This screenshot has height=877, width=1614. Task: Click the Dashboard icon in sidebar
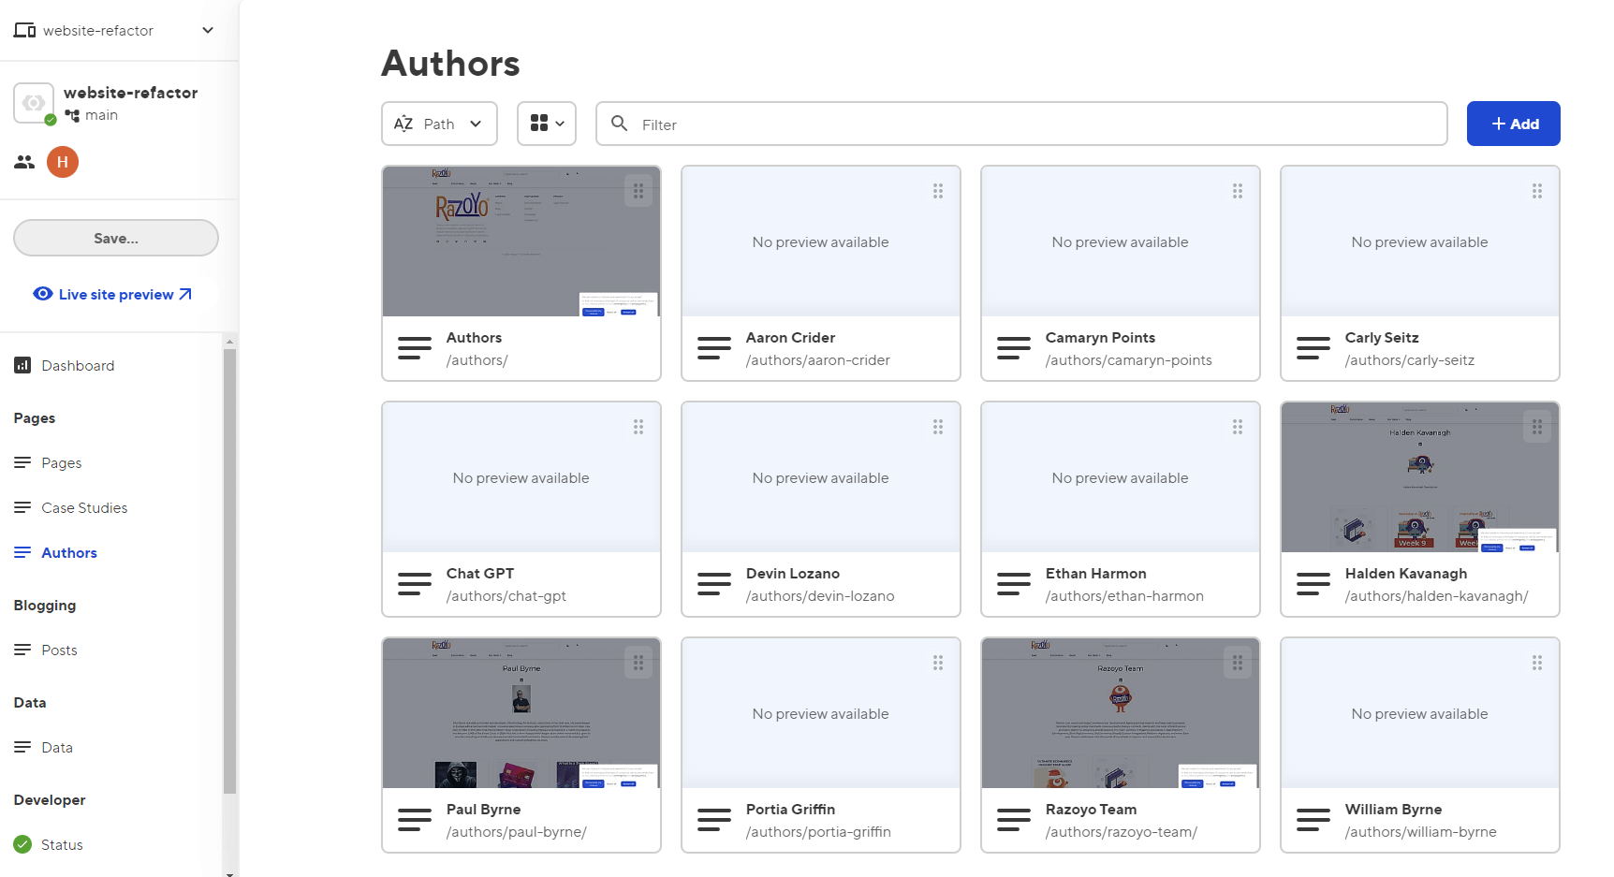22,365
